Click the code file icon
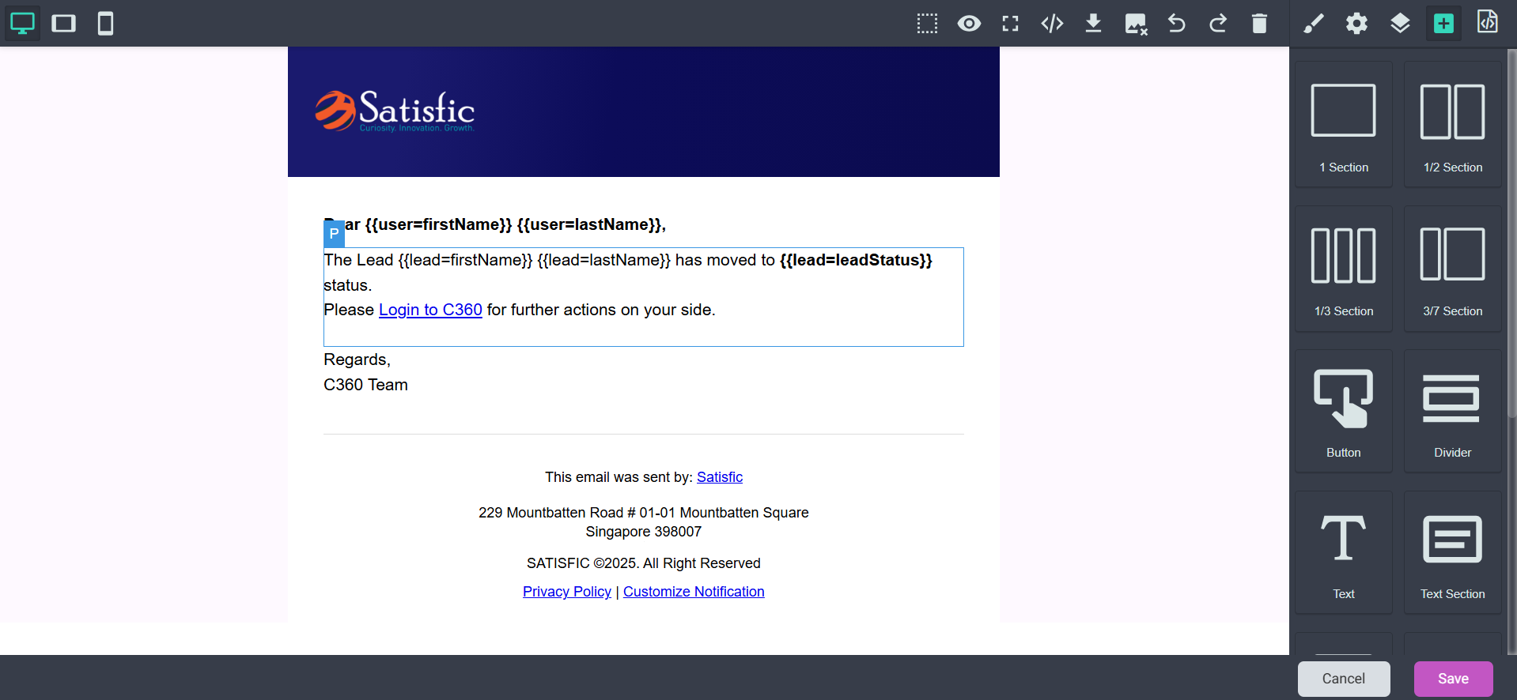 [x=1488, y=22]
